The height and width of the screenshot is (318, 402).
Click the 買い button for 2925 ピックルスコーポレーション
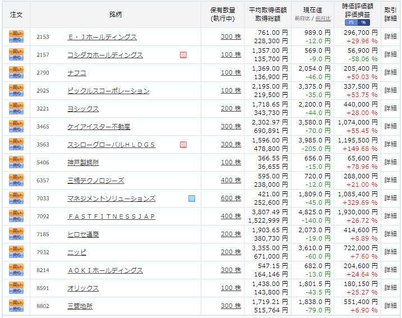coord(16,87)
